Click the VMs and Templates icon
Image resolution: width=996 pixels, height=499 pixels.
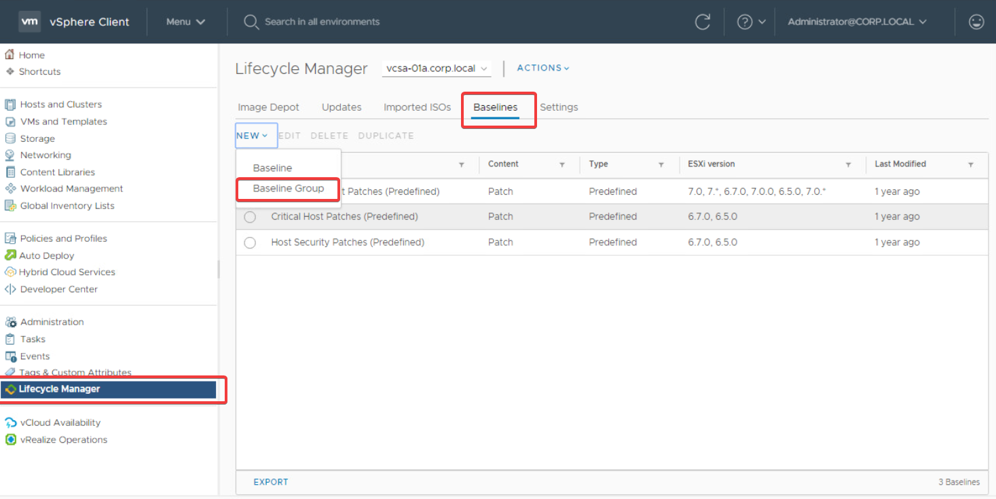10,122
